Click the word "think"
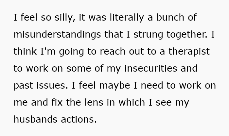 click(x=26, y=51)
